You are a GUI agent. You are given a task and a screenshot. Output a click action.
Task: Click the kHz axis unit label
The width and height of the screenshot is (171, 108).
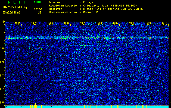pos(2,22)
